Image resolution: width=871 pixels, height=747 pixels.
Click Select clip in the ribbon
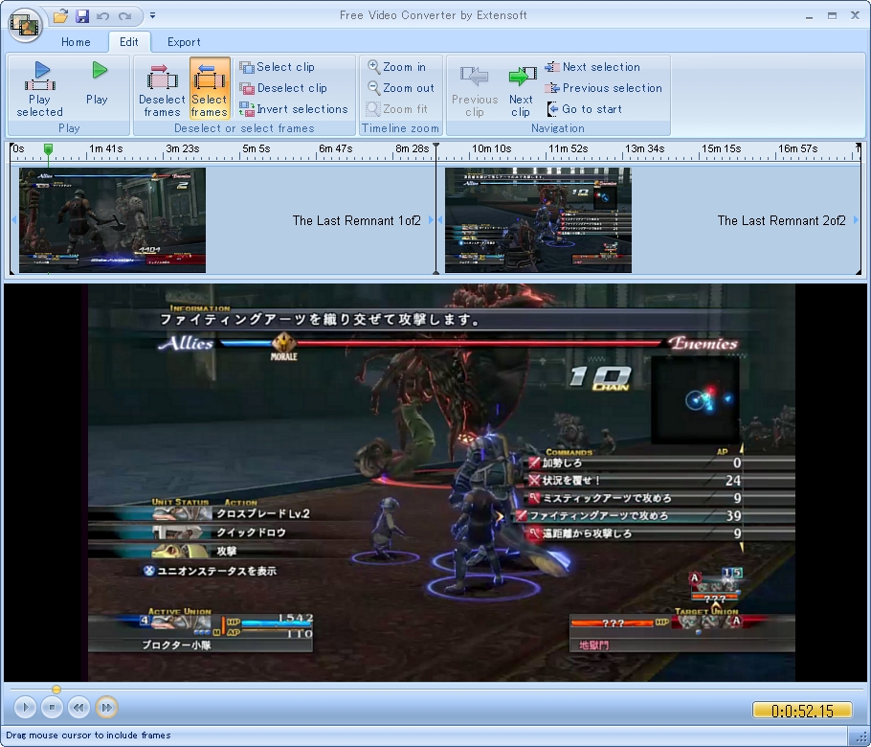click(x=278, y=67)
